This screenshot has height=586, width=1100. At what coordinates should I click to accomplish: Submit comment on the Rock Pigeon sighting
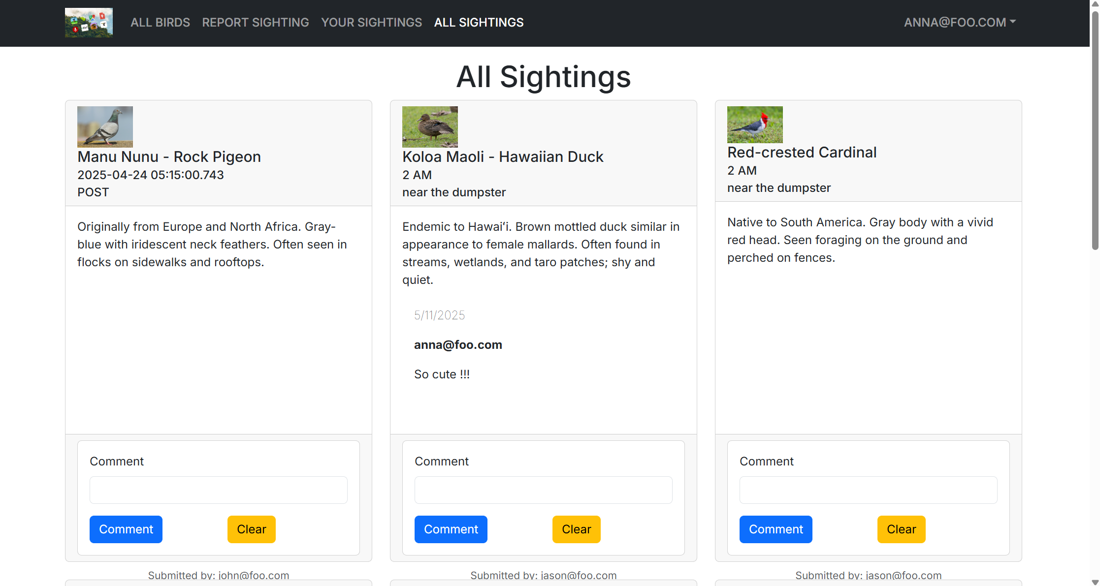[x=126, y=529]
